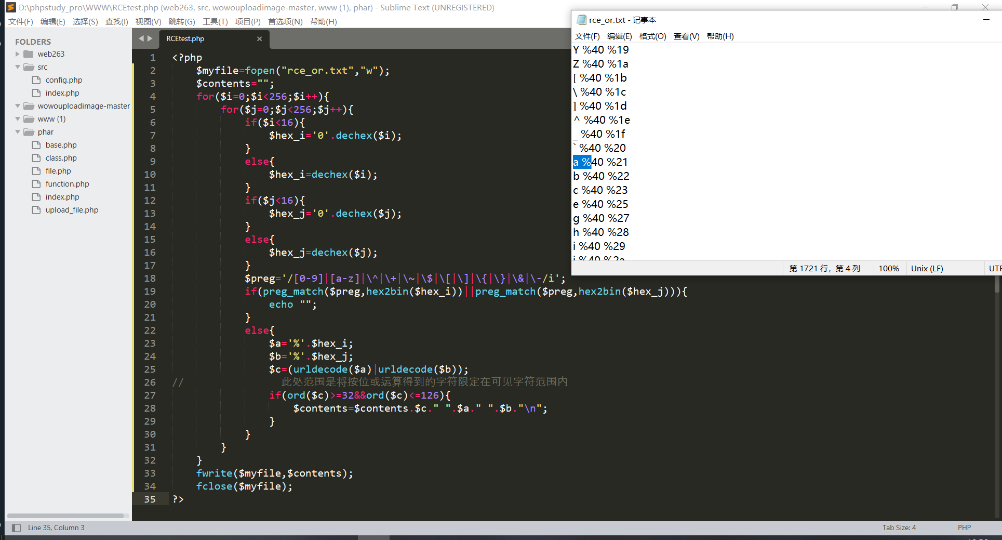This screenshot has height=540, width=1002.
Task: Click the Sublime Text app icon in title bar
Action: pyautogui.click(x=10, y=7)
